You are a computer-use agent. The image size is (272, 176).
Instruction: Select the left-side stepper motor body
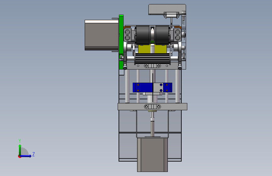pyautogui.click(x=102, y=35)
